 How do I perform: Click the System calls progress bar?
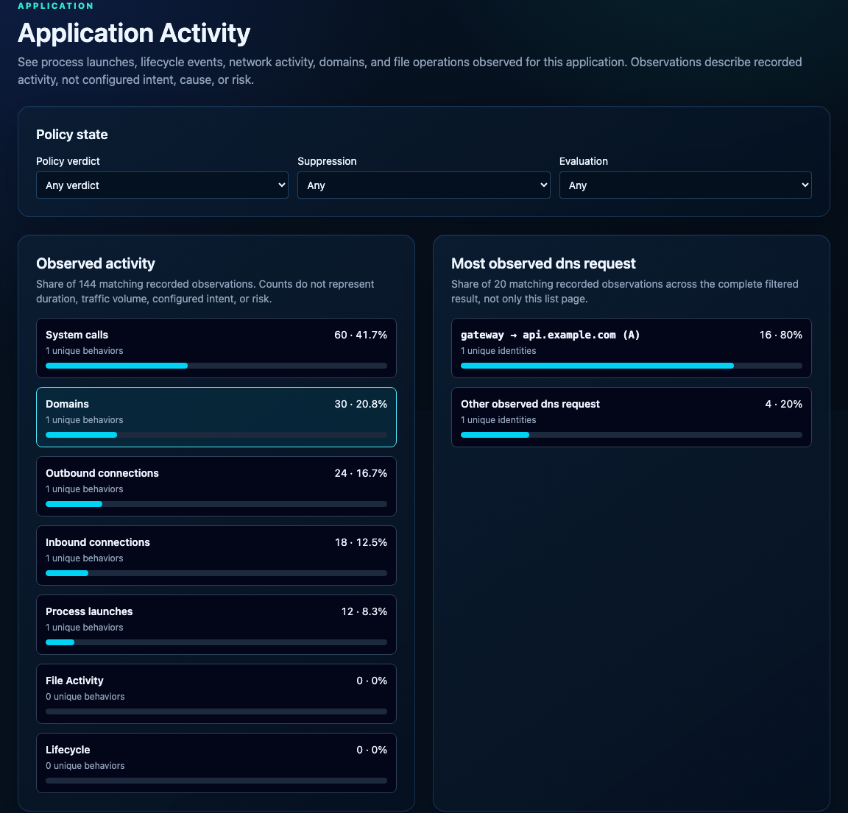click(216, 366)
